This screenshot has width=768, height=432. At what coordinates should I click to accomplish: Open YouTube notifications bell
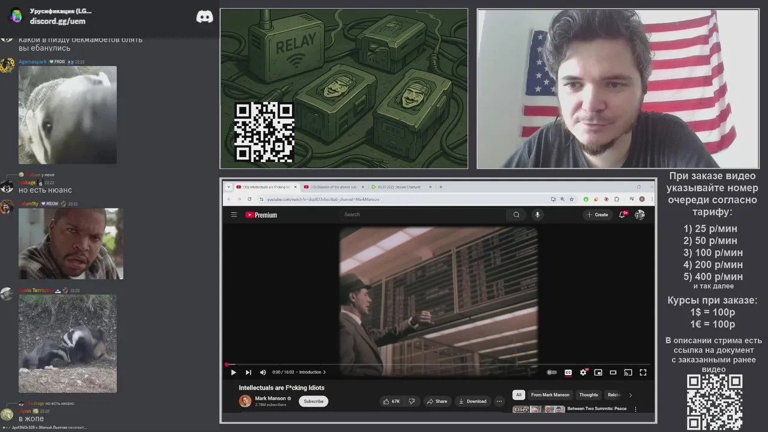tap(623, 214)
